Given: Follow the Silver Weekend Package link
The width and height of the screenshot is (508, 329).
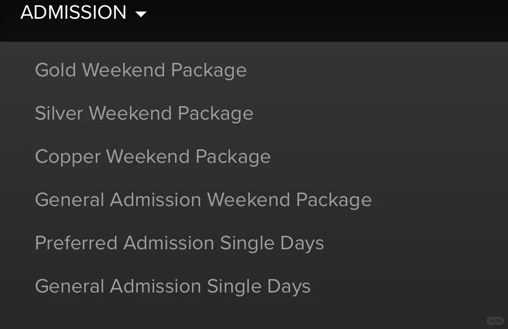Looking at the screenshot, I should coord(144,113).
